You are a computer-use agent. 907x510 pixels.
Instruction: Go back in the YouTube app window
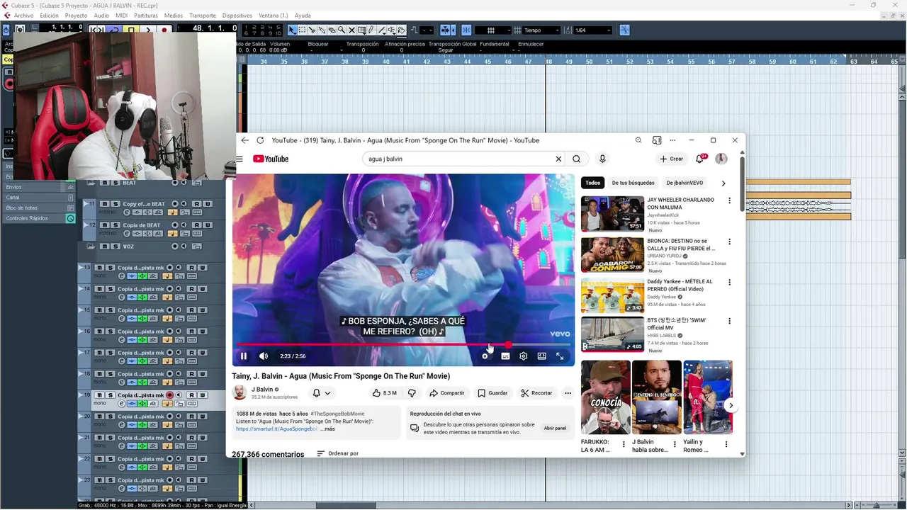(x=245, y=140)
